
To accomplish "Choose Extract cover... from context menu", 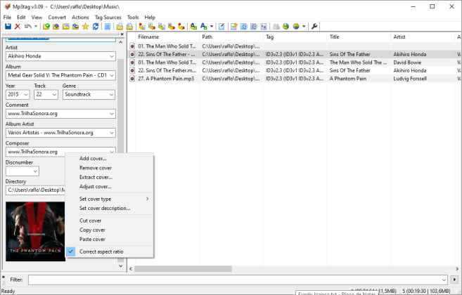I will 109,177.
